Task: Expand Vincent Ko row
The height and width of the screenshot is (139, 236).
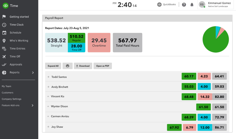Action: click(48, 96)
